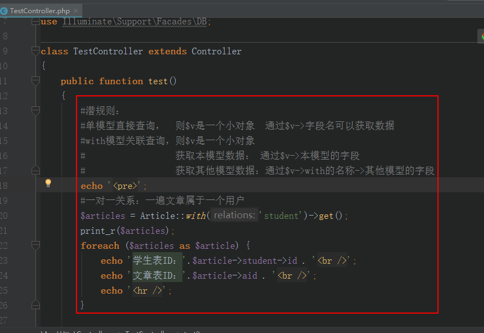The width and height of the screenshot is (484, 333).
Task: Click the fold end marker below echo hr line
Action: [36, 304]
